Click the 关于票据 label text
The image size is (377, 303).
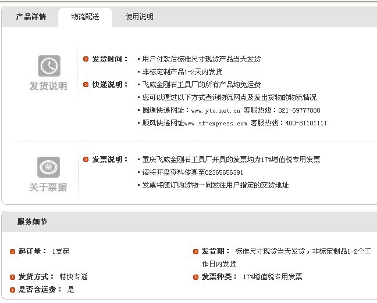tap(48, 187)
